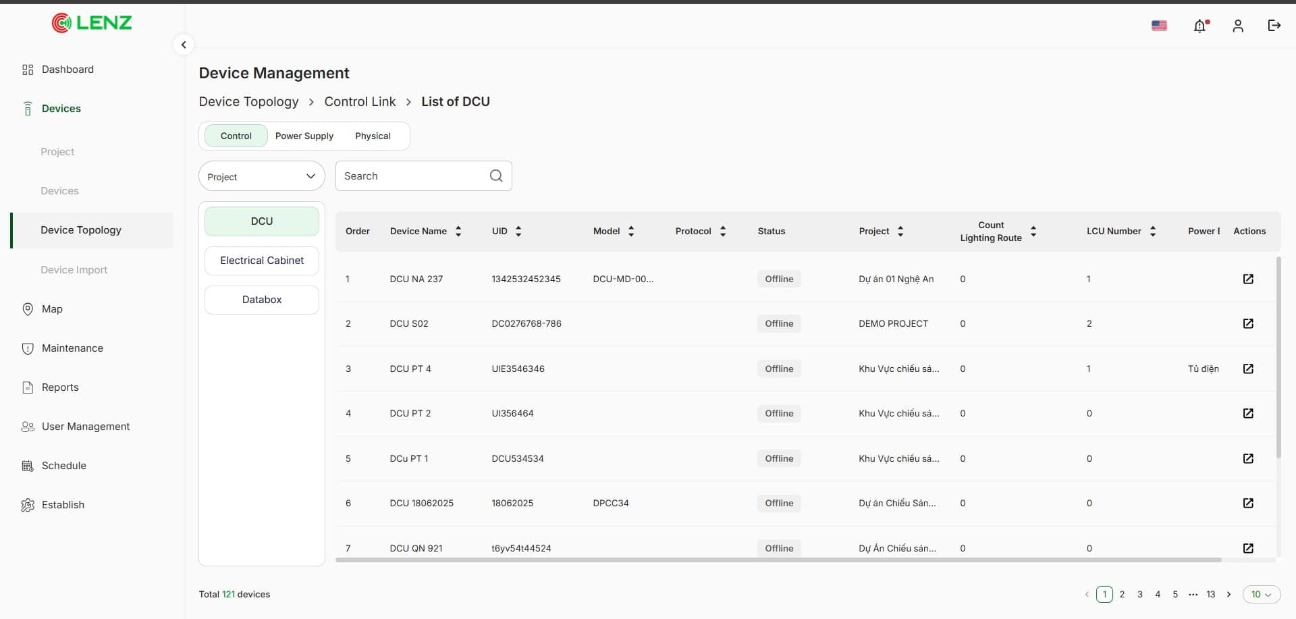1296x619 pixels.
Task: Open the page size dropdown showing 10
Action: pos(1261,594)
